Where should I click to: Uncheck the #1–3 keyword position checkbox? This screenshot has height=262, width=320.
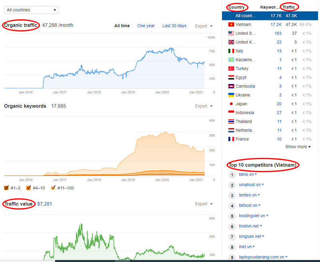click(x=7, y=188)
